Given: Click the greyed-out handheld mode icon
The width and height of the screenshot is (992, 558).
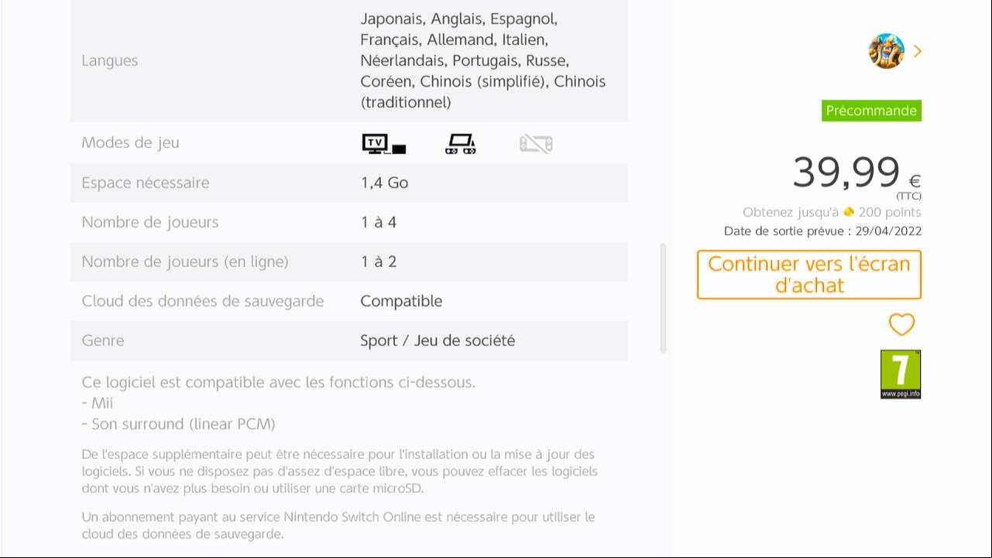Looking at the screenshot, I should coord(536,143).
